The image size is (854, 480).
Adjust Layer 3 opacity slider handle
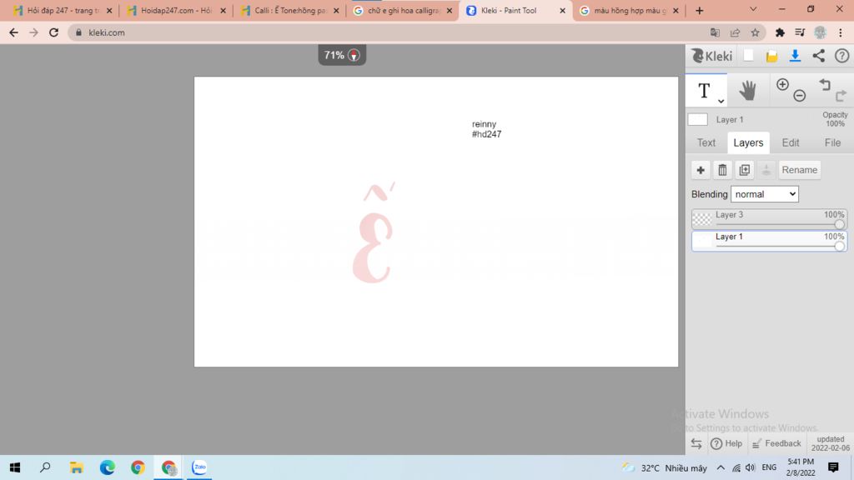(839, 224)
